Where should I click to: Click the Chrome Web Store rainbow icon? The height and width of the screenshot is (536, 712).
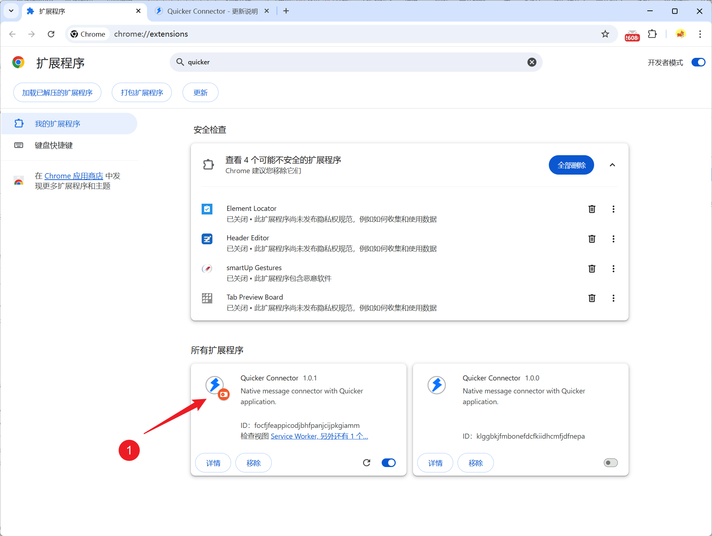click(x=19, y=181)
